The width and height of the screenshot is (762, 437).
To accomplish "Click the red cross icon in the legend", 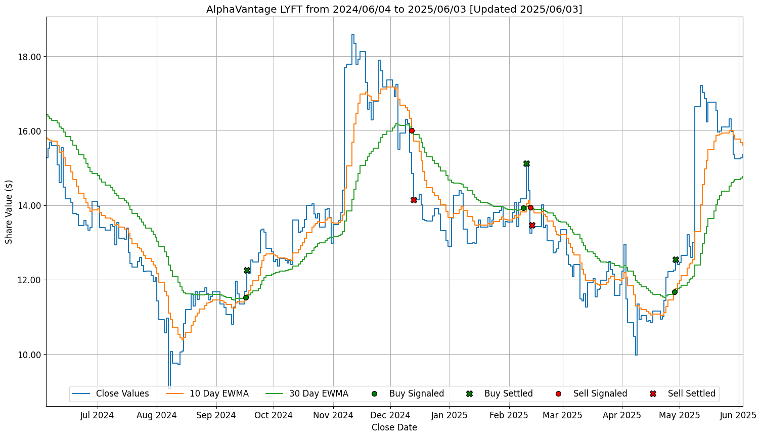I will 653,394.
